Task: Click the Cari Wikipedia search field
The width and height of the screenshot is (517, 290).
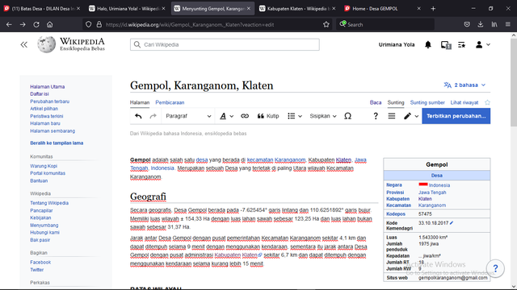Action: click(x=225, y=45)
